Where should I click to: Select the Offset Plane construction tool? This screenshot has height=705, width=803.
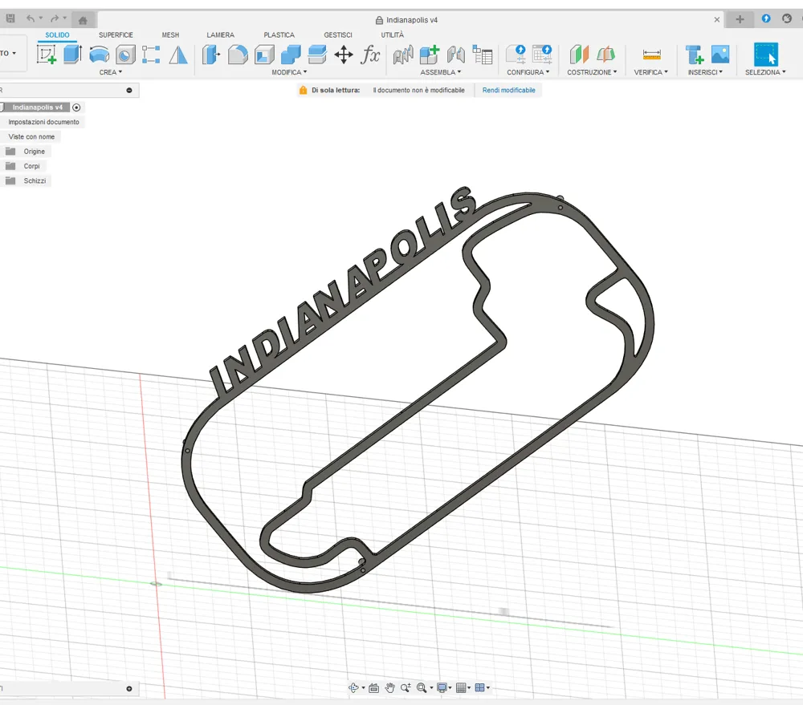pos(579,55)
